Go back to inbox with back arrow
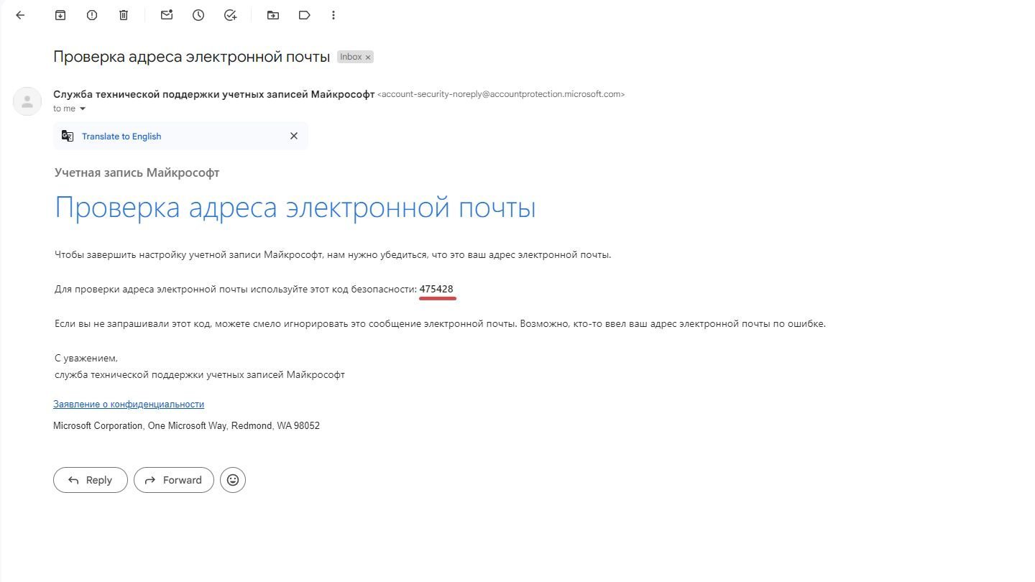 20,15
